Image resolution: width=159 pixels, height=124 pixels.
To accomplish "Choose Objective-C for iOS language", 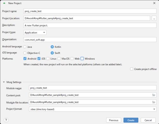I will click(x=25, y=53).
